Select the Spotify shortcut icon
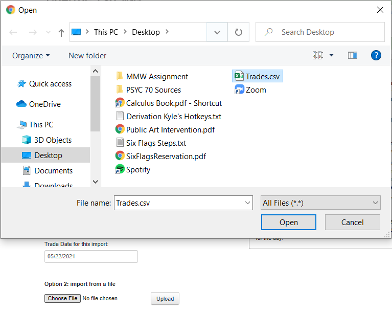392x312 pixels. pyautogui.click(x=120, y=170)
